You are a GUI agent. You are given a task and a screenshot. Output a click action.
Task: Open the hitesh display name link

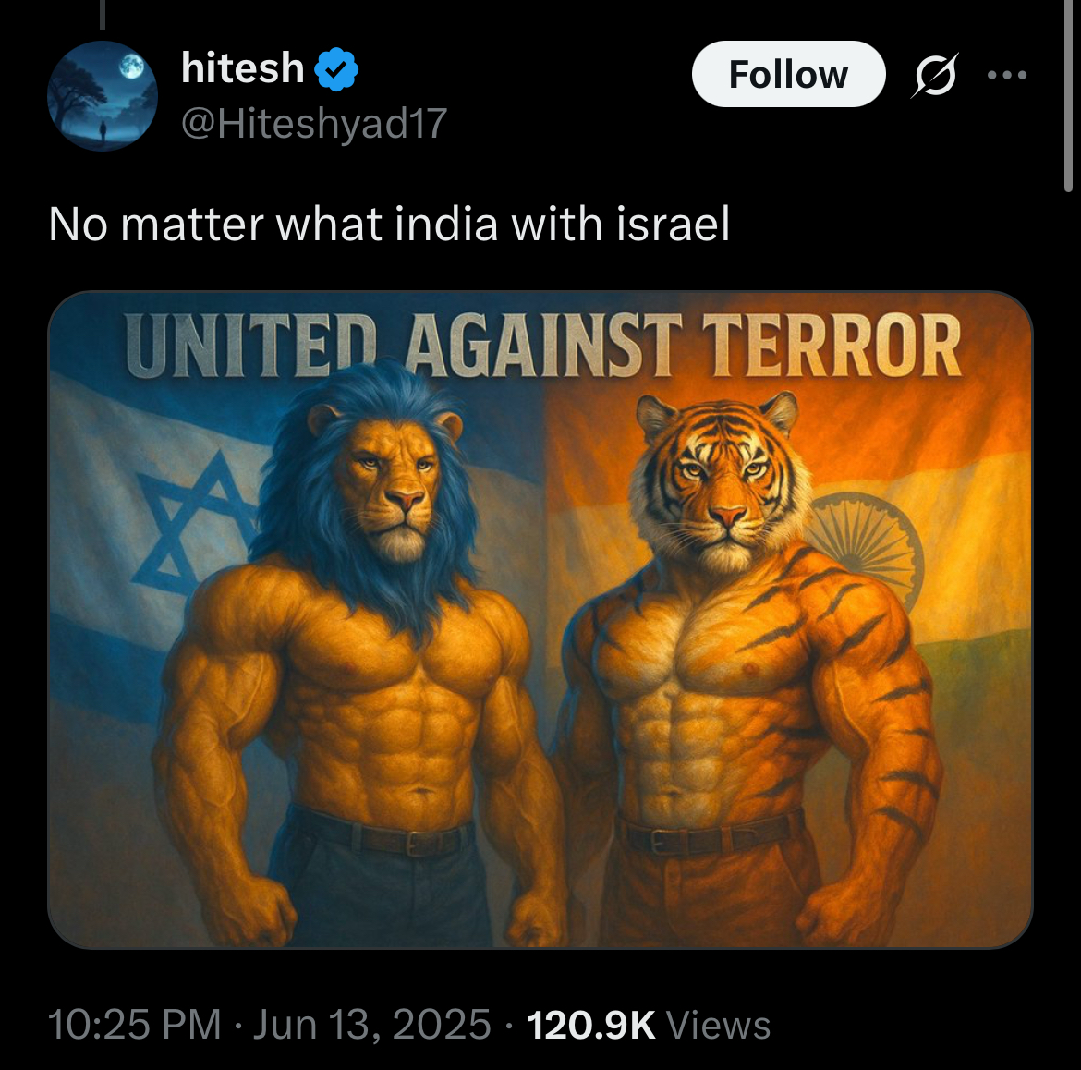coord(243,68)
